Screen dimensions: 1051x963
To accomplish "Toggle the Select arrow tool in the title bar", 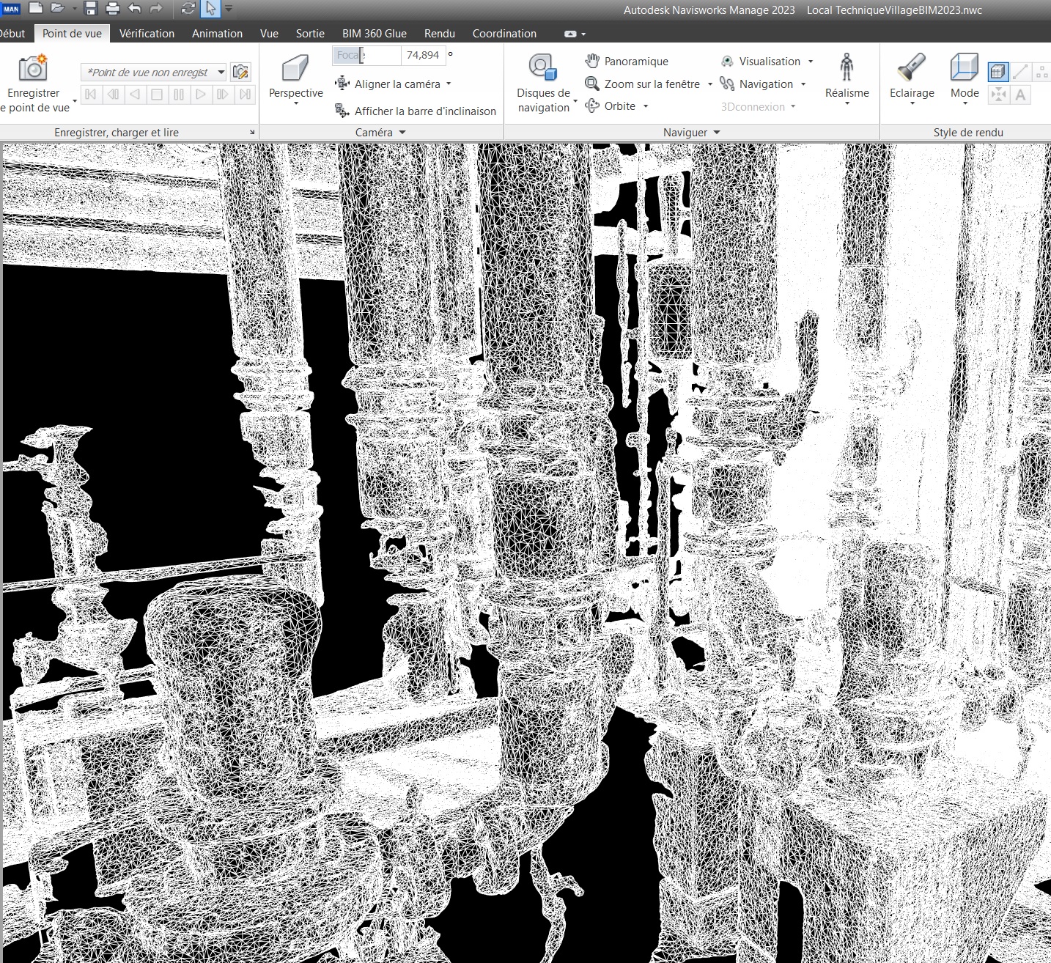I will point(211,9).
